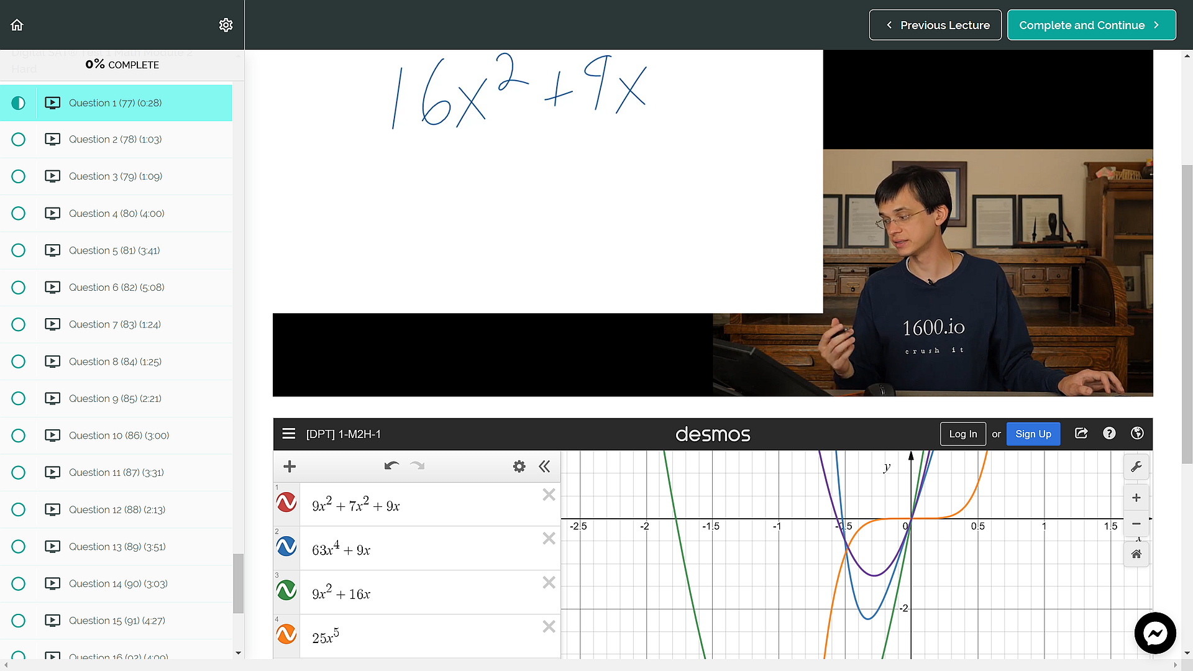Click Log In tab on Desmos
Viewport: 1193px width, 671px height.
[x=962, y=434]
